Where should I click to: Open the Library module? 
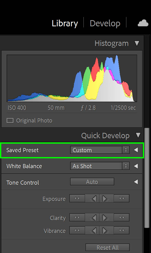point(65,23)
